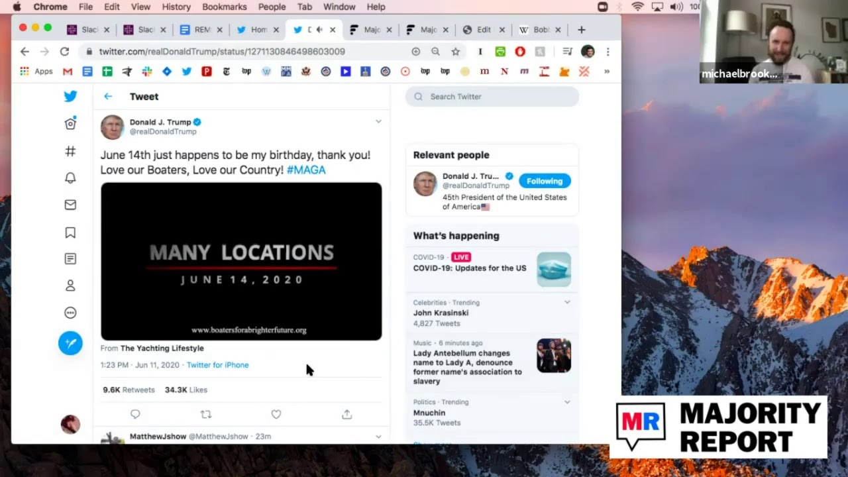
Task: Open Gmail bookmark icon
Action: coord(68,72)
